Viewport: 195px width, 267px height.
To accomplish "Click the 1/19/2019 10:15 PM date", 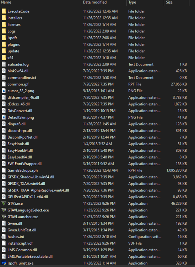I will pyautogui.click(x=99, y=111).
